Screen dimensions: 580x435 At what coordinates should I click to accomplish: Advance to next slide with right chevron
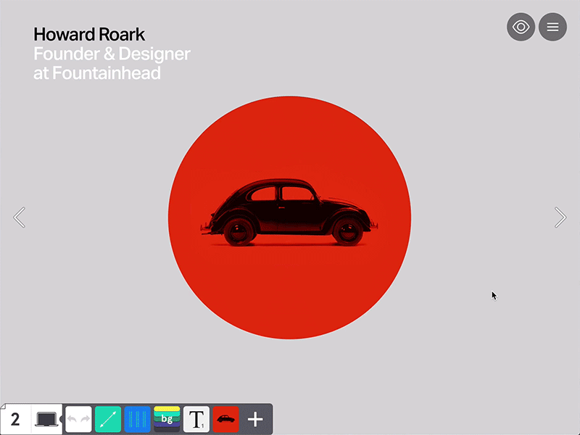[x=560, y=217]
